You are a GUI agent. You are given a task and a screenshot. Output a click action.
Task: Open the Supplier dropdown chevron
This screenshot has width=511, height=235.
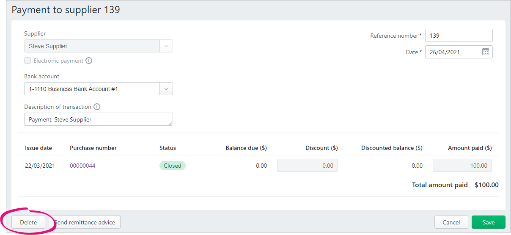point(166,46)
